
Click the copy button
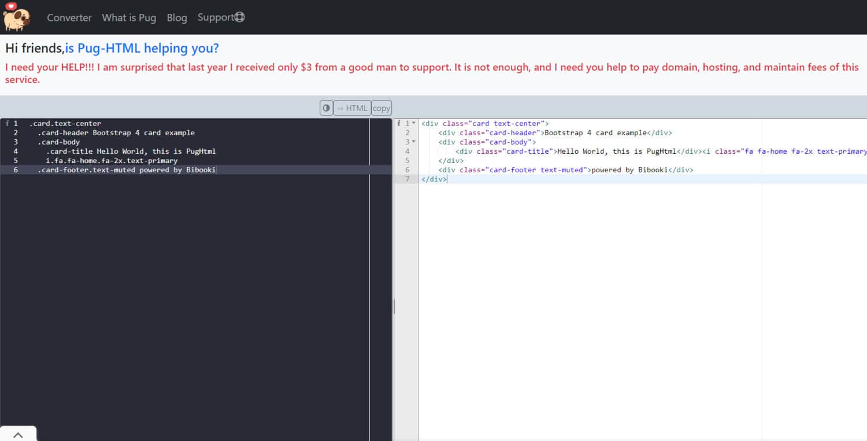coord(381,108)
